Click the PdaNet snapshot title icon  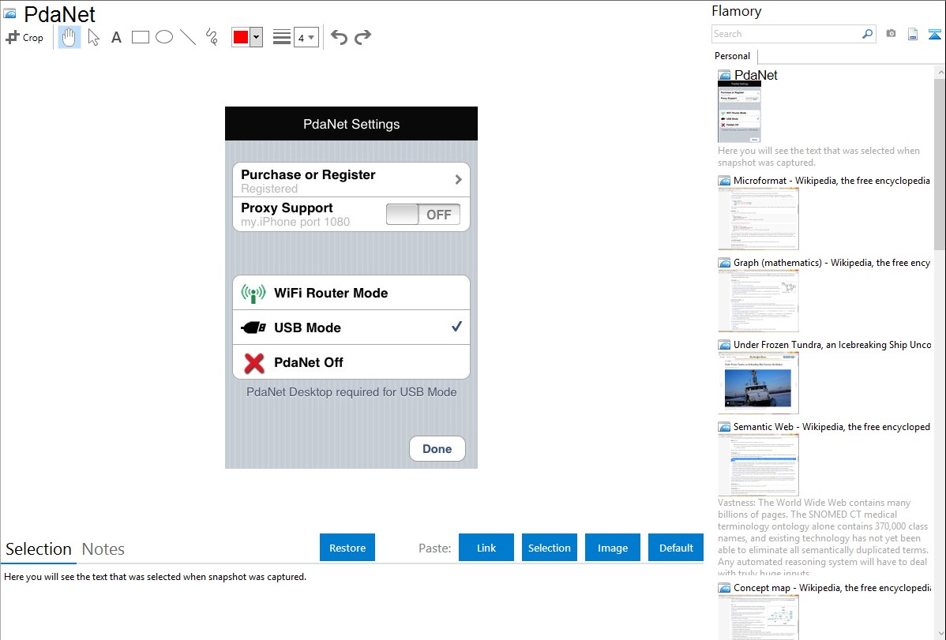9,13
